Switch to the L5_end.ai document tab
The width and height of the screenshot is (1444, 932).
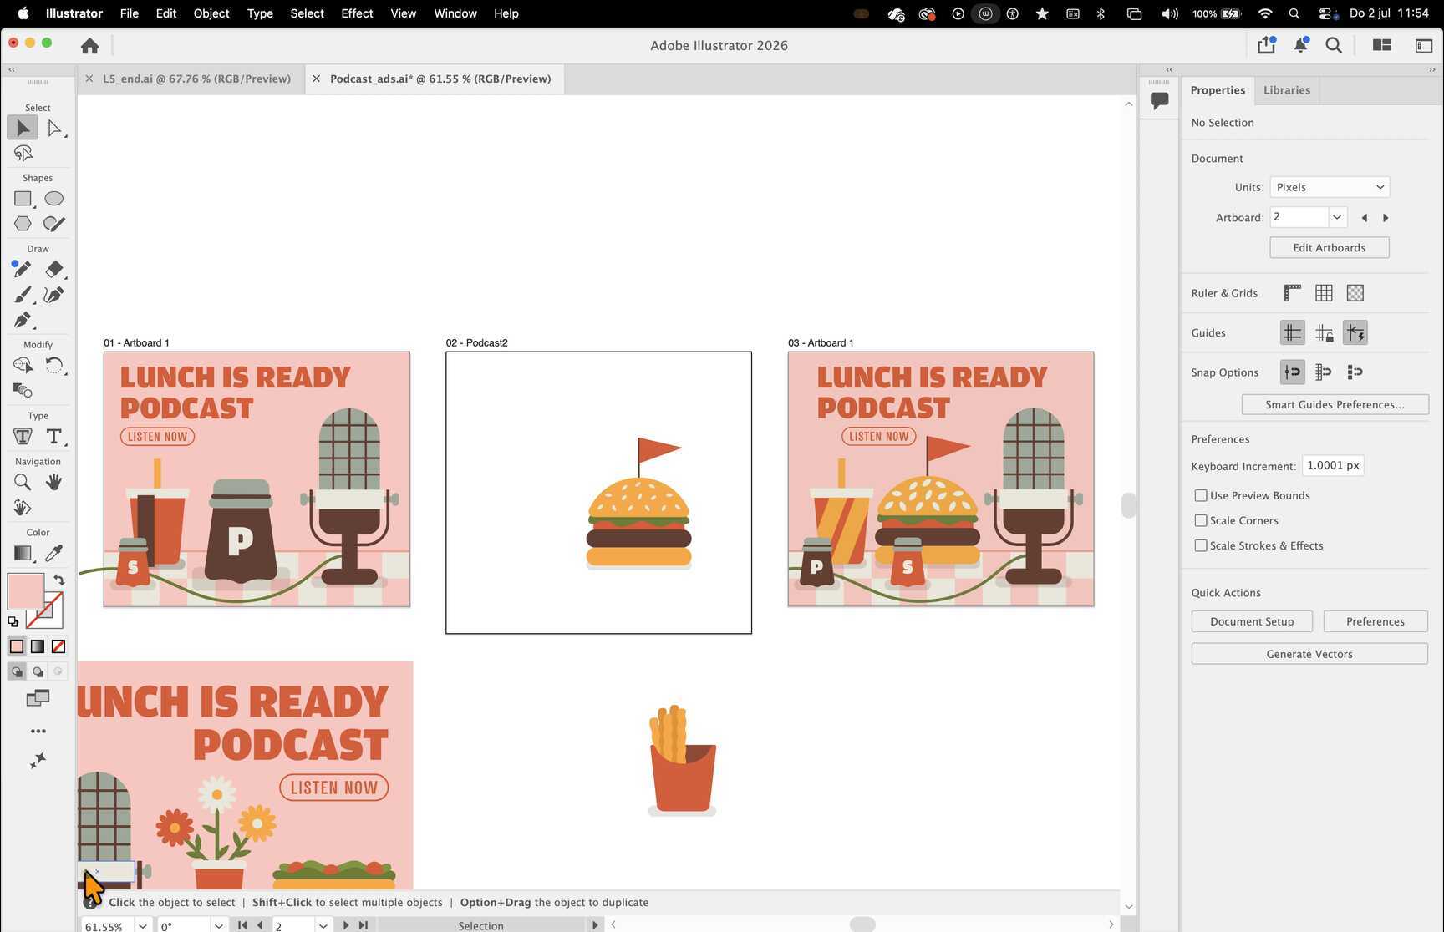[x=196, y=79]
